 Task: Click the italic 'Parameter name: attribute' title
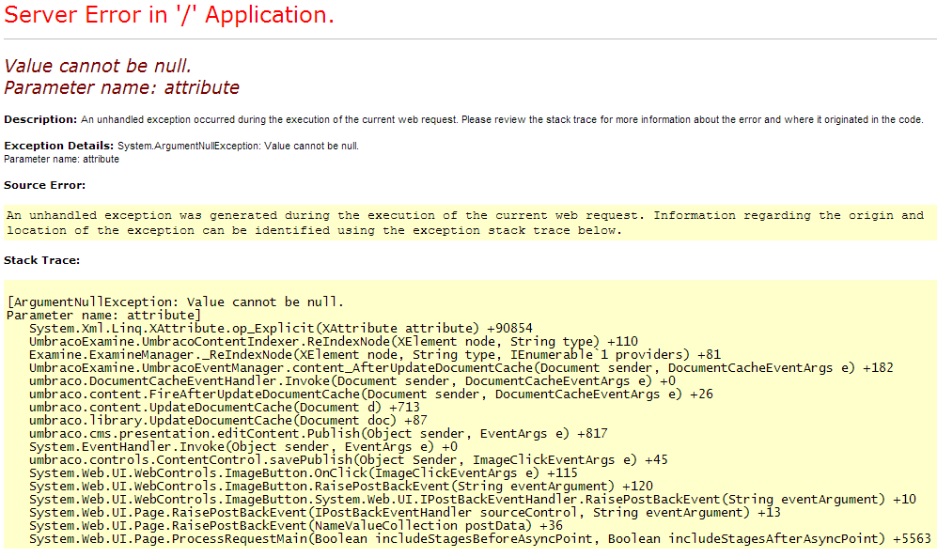click(x=121, y=87)
